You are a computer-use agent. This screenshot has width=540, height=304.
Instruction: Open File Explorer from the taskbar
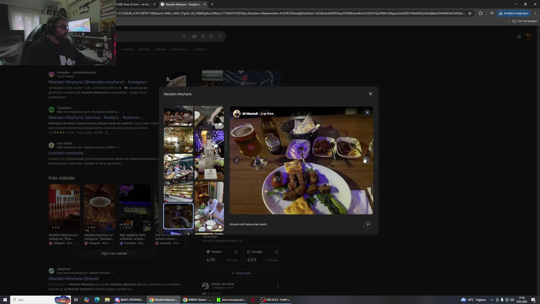point(107,300)
